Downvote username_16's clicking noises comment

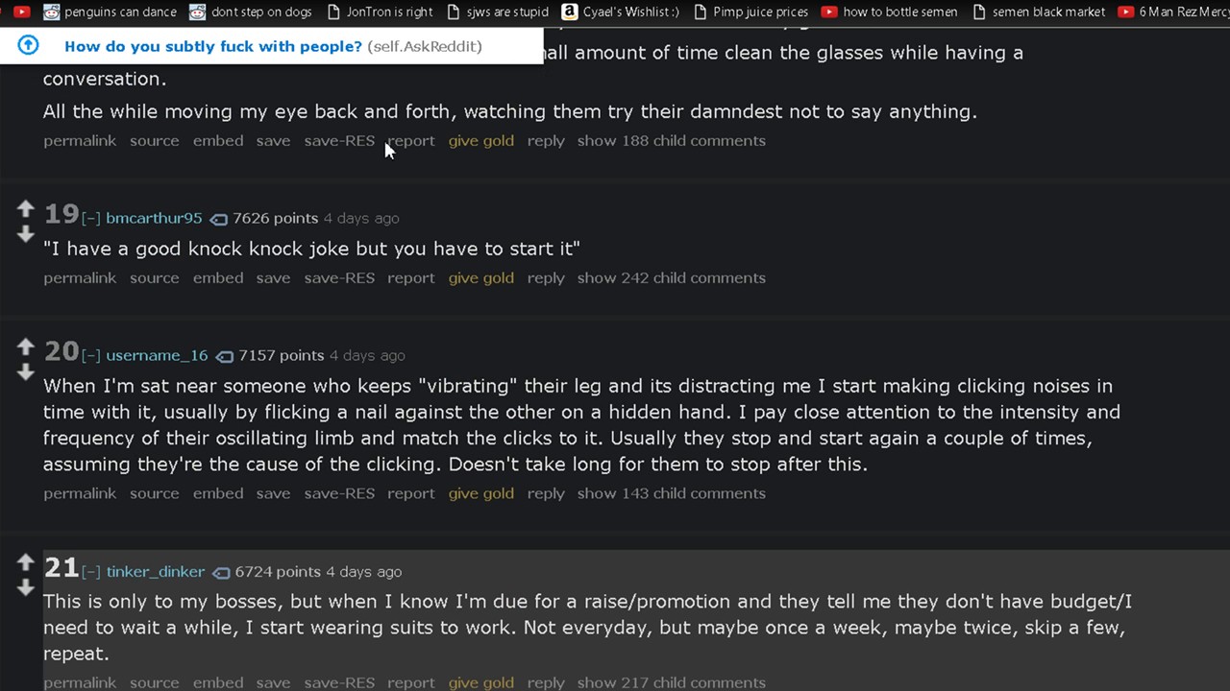(x=26, y=371)
